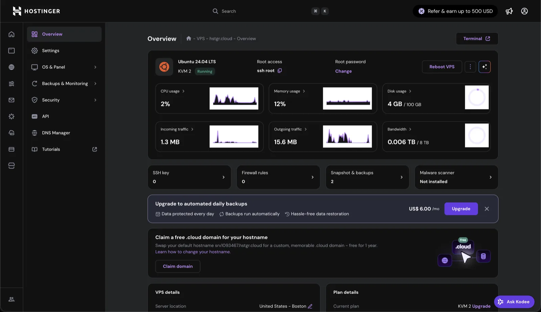Open the three-dot VPS options menu

[x=470, y=67]
